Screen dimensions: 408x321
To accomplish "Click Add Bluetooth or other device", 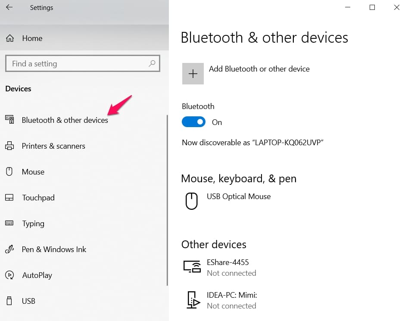I will pos(259,69).
